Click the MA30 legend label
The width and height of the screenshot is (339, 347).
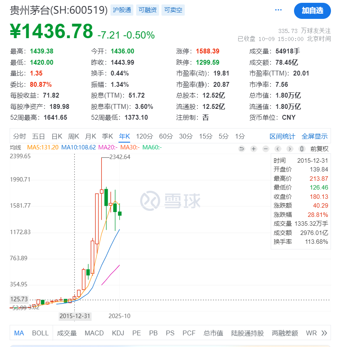[x=130, y=147]
